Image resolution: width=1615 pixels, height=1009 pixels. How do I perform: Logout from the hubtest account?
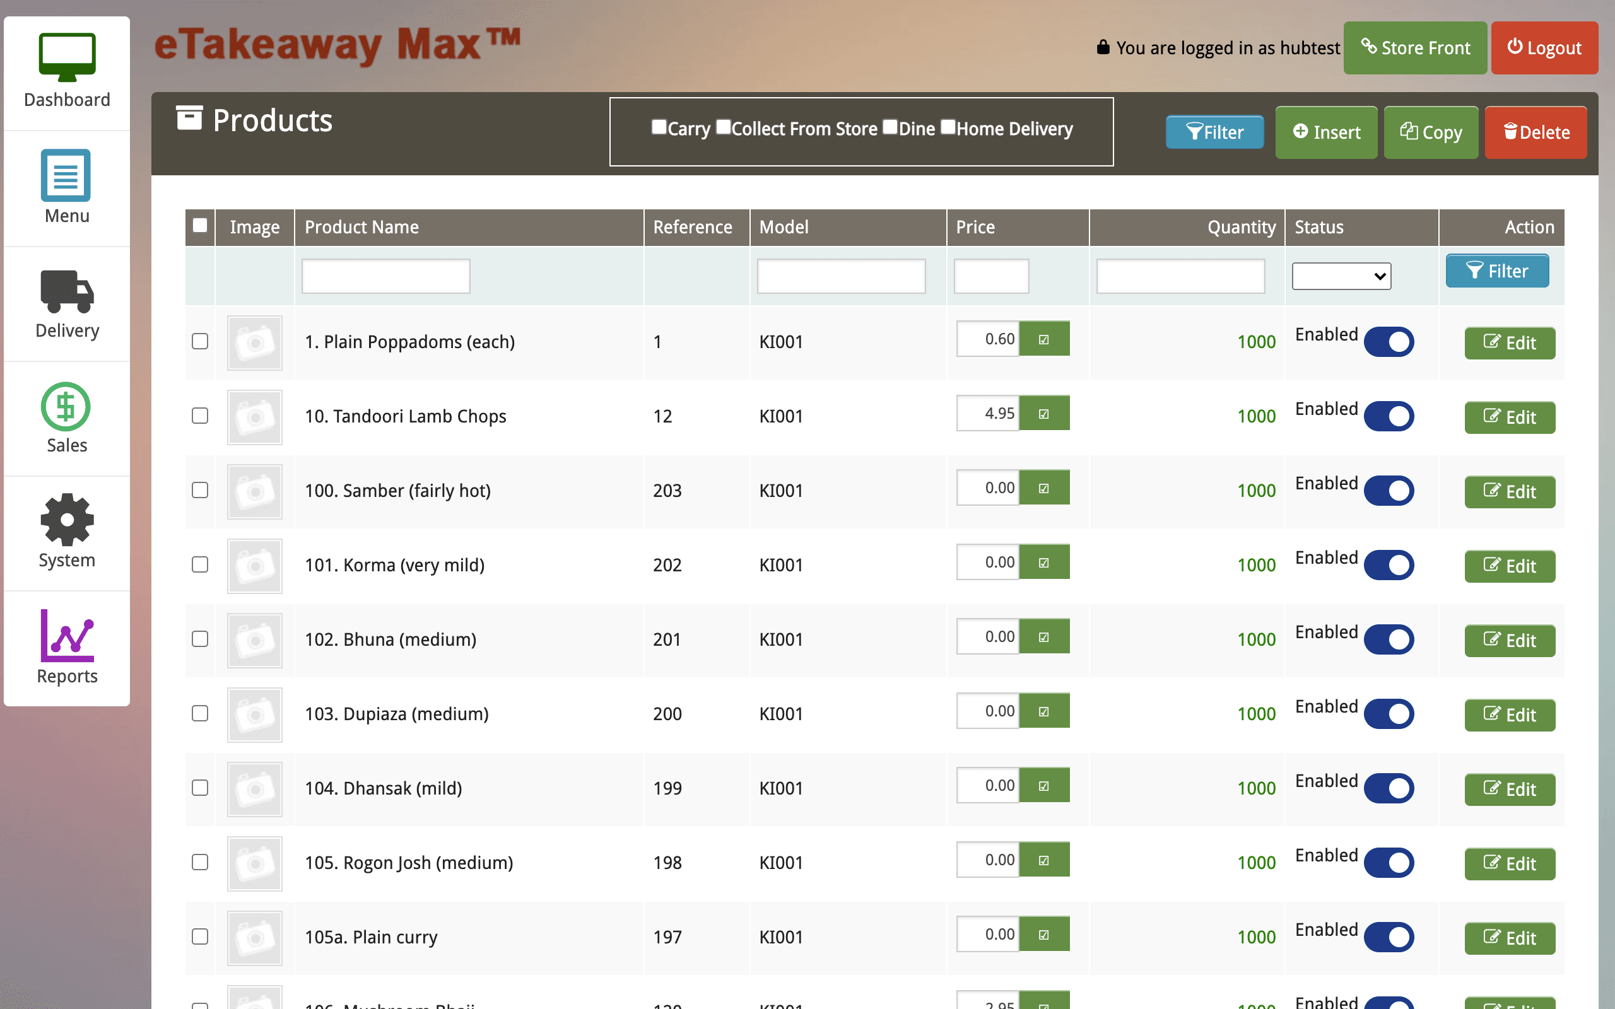coord(1545,47)
